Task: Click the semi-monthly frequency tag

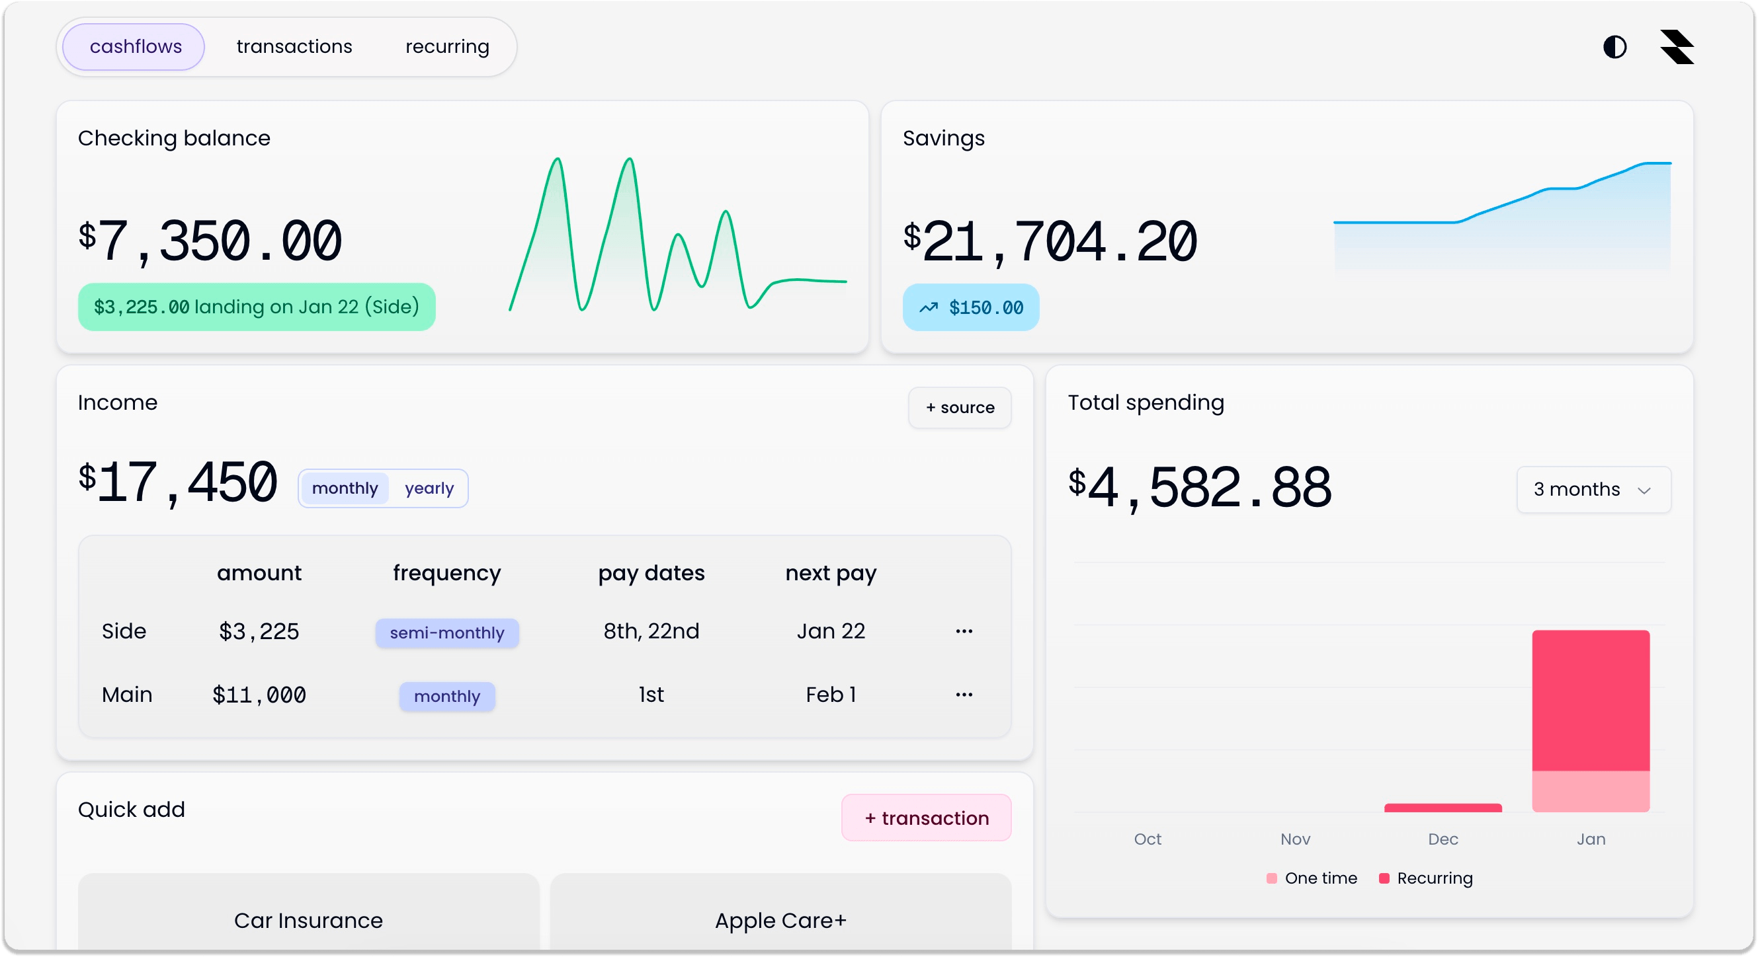Action: 447,632
